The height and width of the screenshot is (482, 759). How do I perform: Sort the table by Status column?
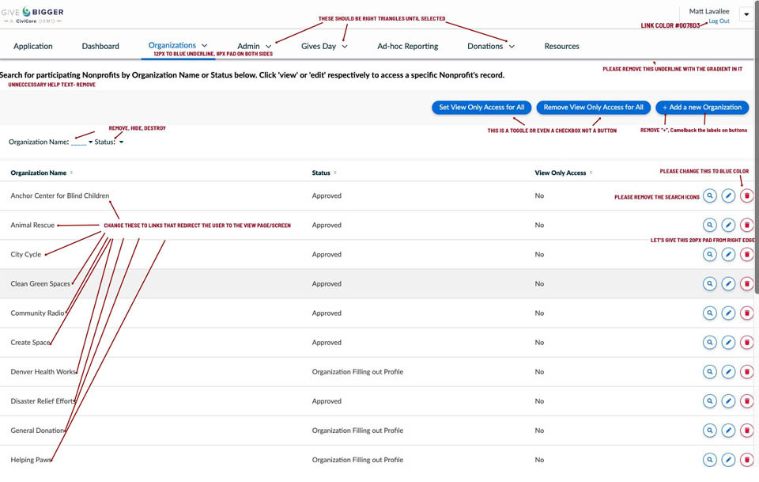tap(335, 173)
